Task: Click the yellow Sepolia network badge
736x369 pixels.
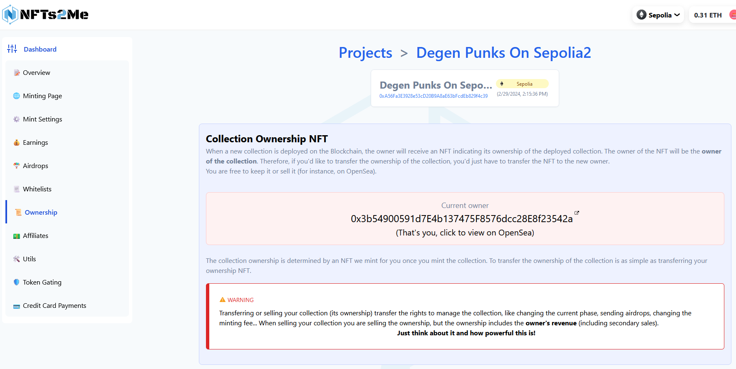Action: point(522,84)
